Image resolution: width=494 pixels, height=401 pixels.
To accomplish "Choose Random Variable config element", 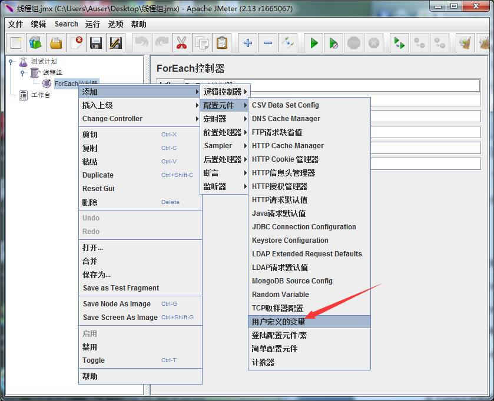I will (x=309, y=295).
